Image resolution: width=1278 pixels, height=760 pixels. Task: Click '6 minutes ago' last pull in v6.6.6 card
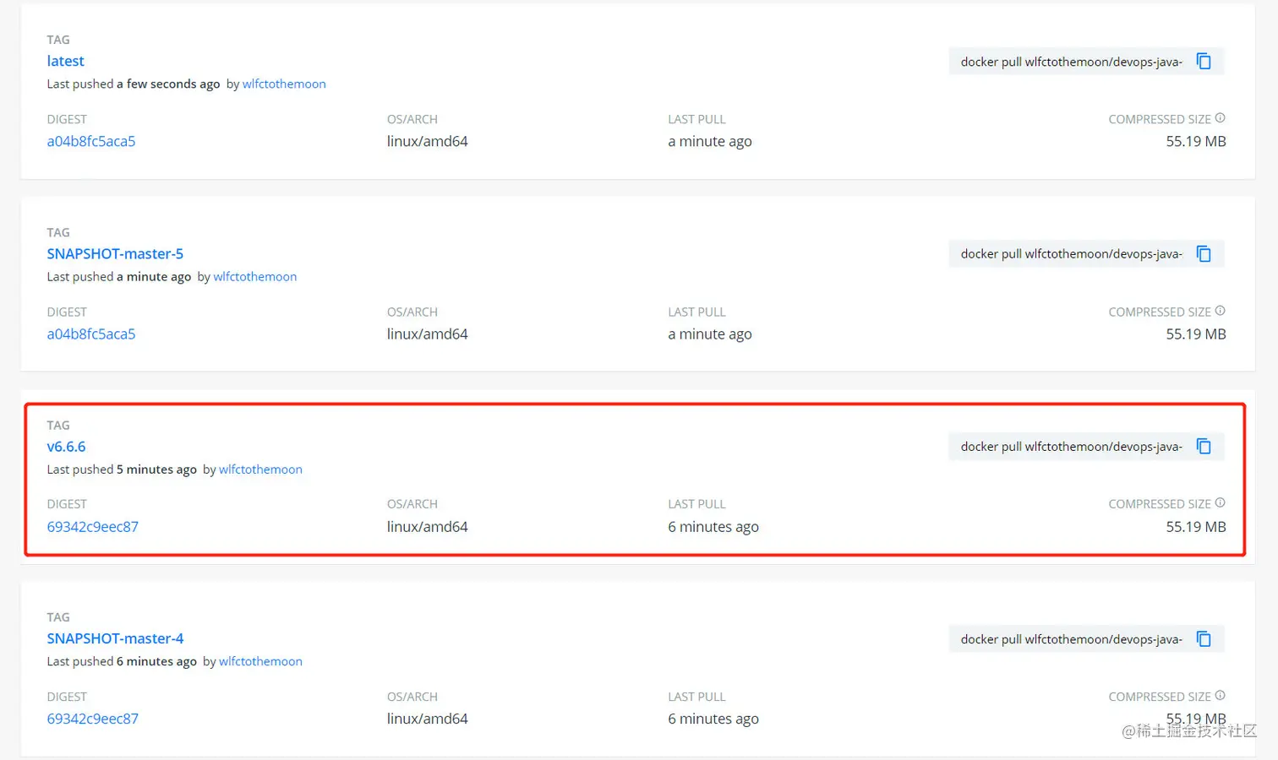pyautogui.click(x=713, y=526)
